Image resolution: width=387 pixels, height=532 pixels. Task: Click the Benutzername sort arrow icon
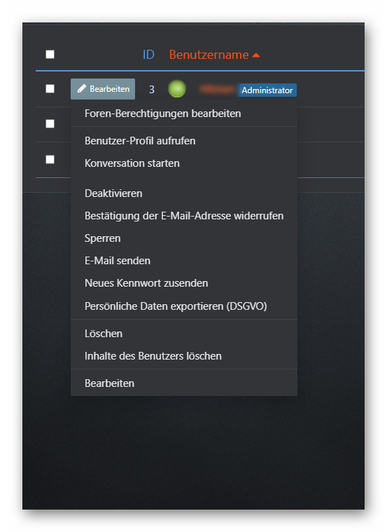point(256,55)
